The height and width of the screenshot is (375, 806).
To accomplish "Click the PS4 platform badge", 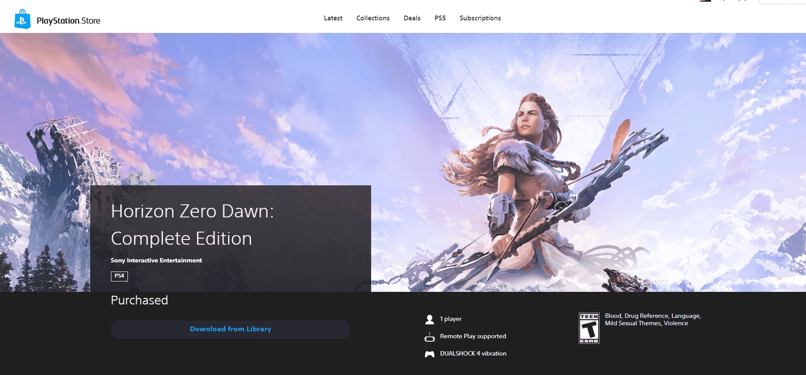I will point(119,276).
